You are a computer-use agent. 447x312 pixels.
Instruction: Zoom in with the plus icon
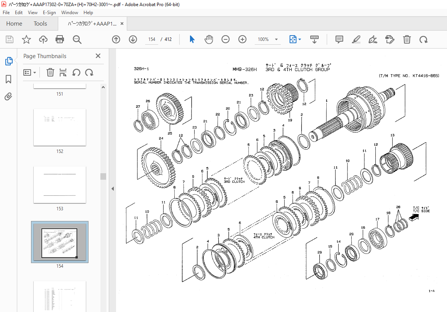tap(242, 39)
